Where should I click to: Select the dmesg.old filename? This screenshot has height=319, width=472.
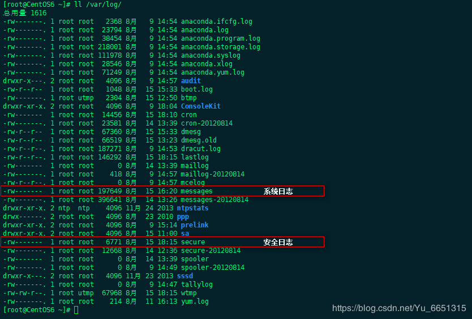199,140
